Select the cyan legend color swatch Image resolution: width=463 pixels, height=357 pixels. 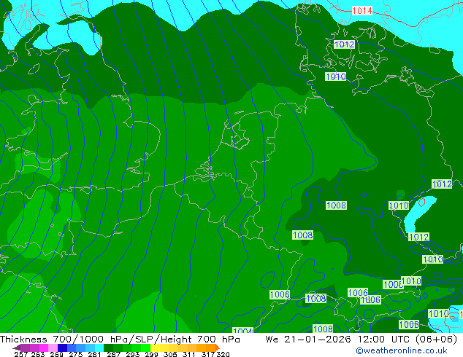[x=99, y=348]
